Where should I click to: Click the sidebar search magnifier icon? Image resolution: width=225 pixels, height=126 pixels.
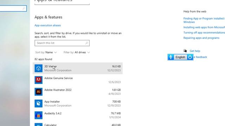24,8
